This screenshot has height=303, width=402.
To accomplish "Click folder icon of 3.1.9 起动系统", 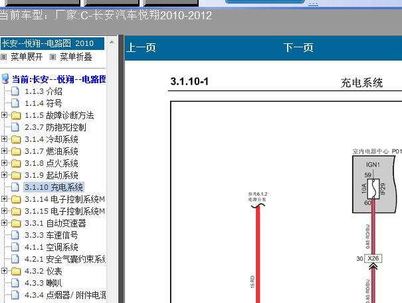I will (x=16, y=175).
